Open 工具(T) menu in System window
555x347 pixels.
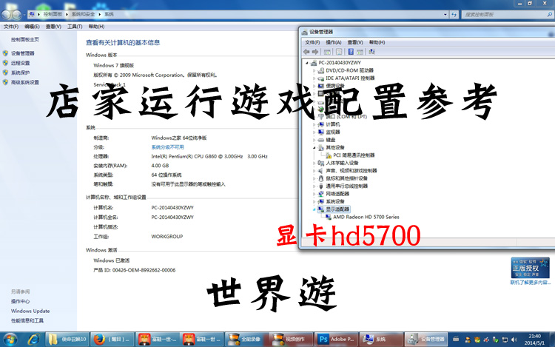[75, 27]
